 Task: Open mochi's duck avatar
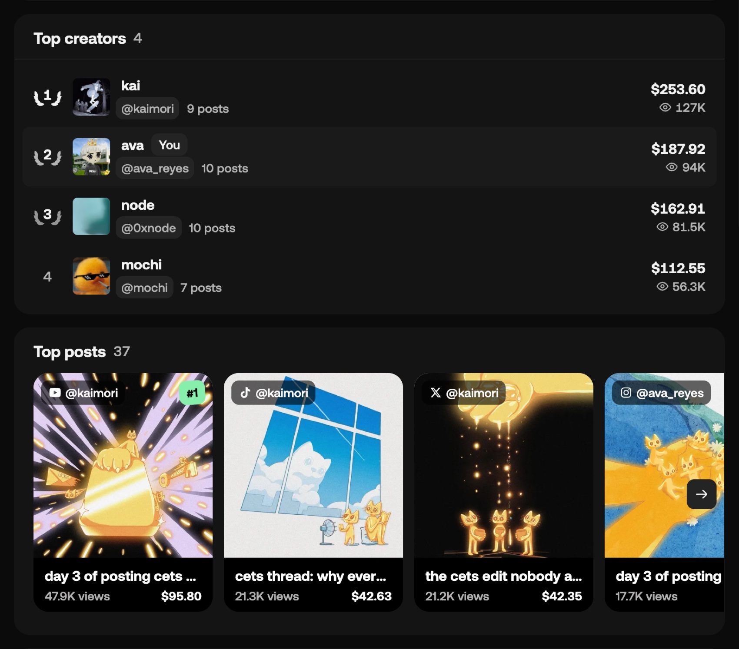pos(91,276)
